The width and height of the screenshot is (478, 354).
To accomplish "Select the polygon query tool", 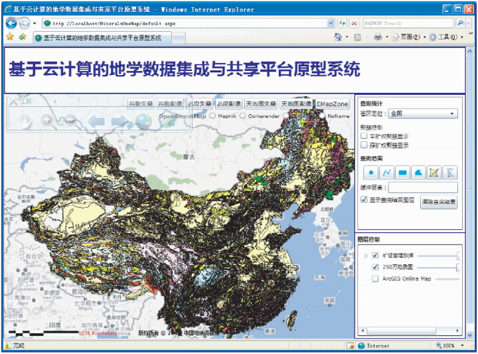I will tap(418, 173).
